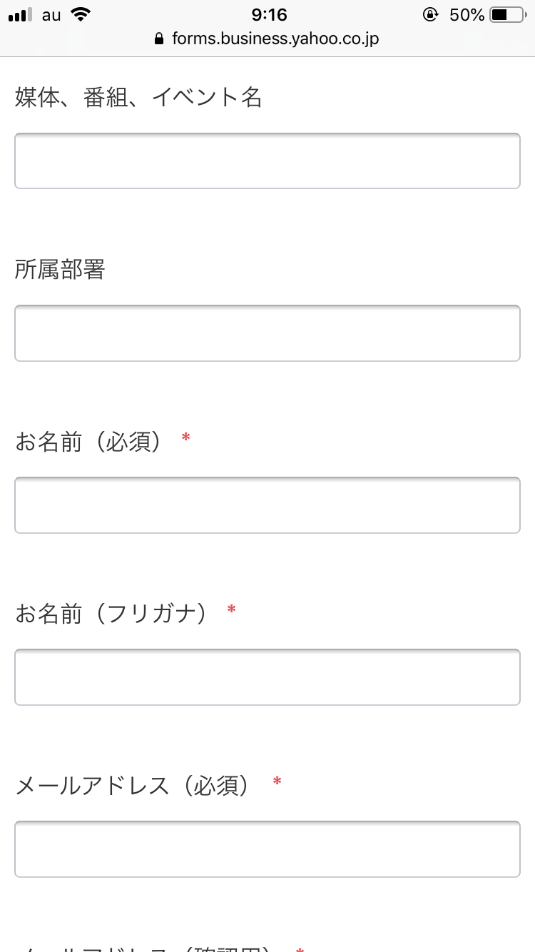Click the red asterisk beside お名前（必須）
535x952 pixels.
pyautogui.click(x=186, y=437)
